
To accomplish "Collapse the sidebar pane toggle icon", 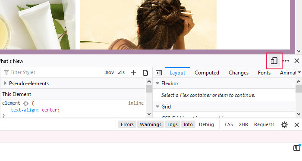I will 159,73.
